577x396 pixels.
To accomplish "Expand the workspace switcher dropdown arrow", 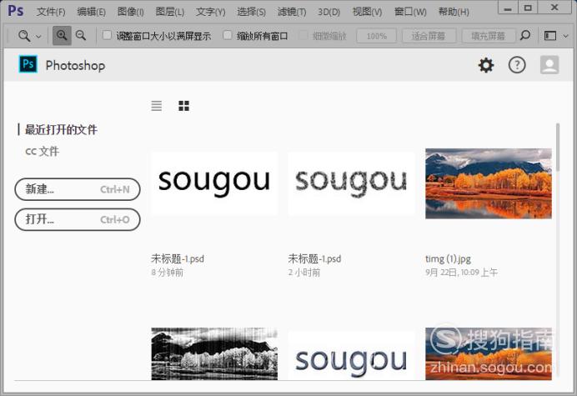I will [566, 36].
